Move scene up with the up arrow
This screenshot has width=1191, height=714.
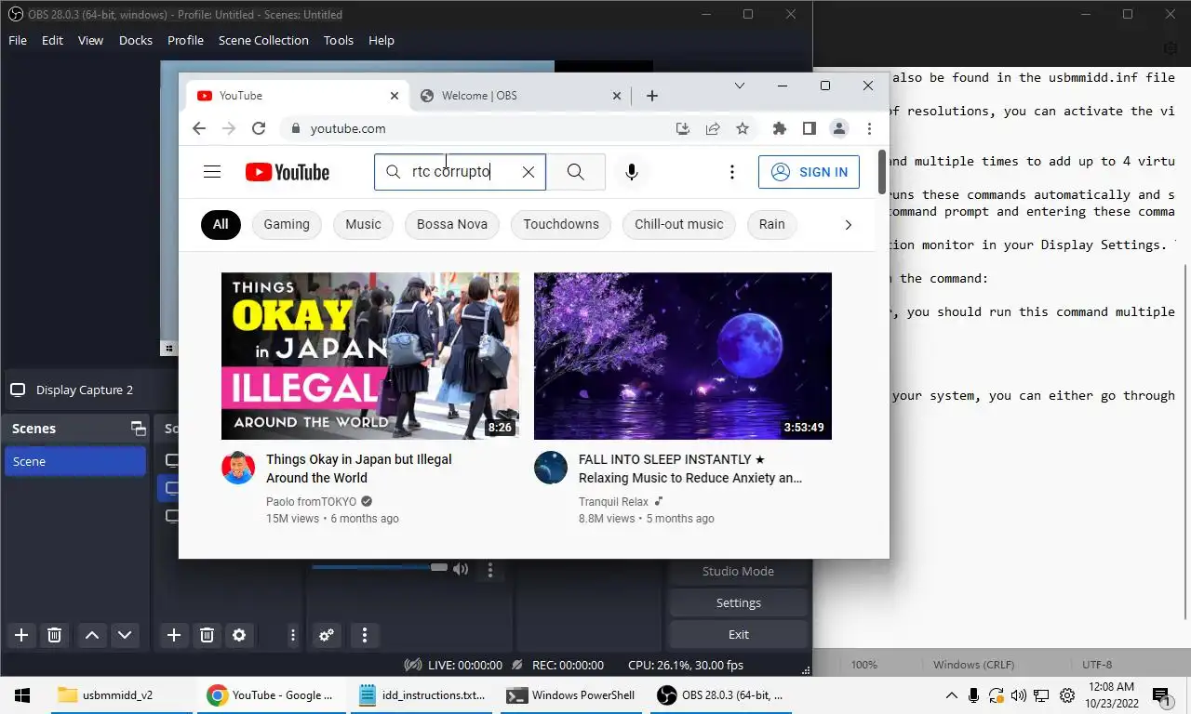click(92, 635)
